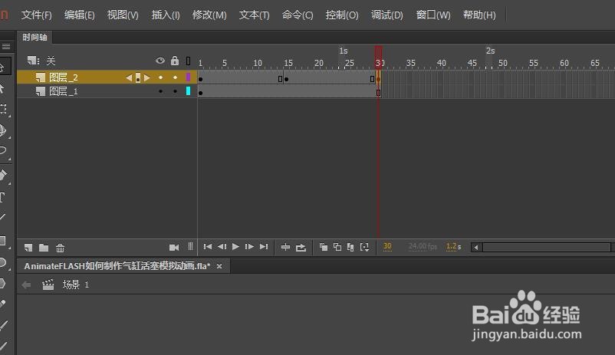The height and width of the screenshot is (355, 615).
Task: Toggle visibility dot for 图层_2
Action: pyautogui.click(x=160, y=77)
